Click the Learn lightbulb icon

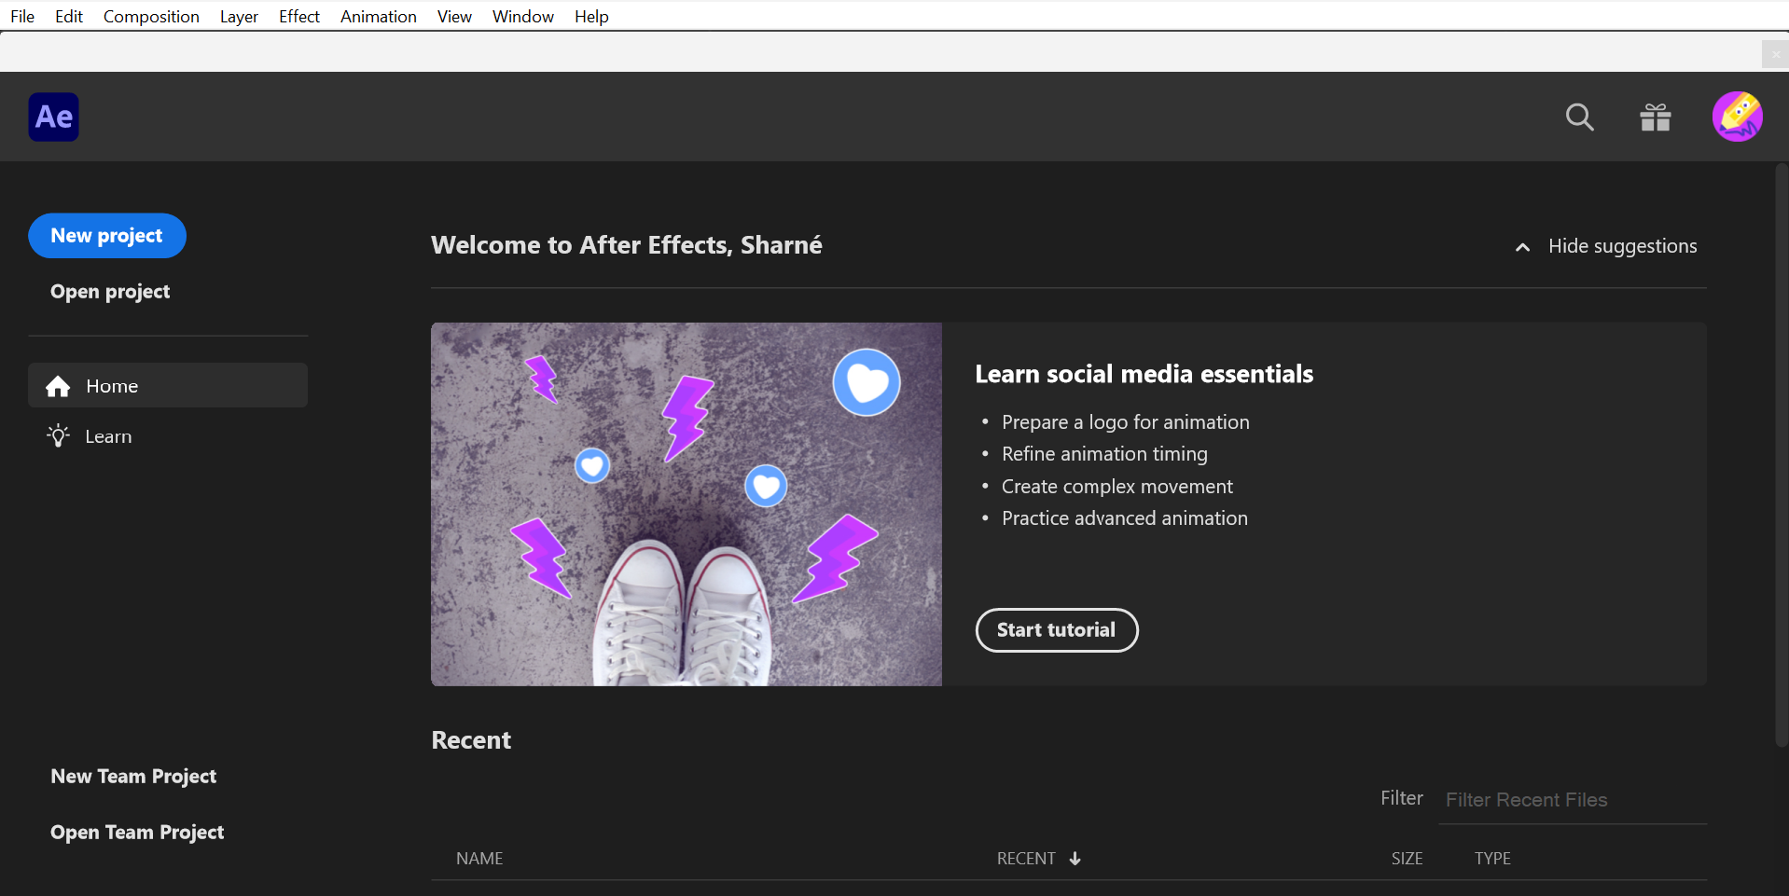58,435
